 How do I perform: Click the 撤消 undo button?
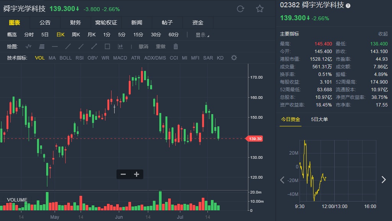tap(144, 47)
